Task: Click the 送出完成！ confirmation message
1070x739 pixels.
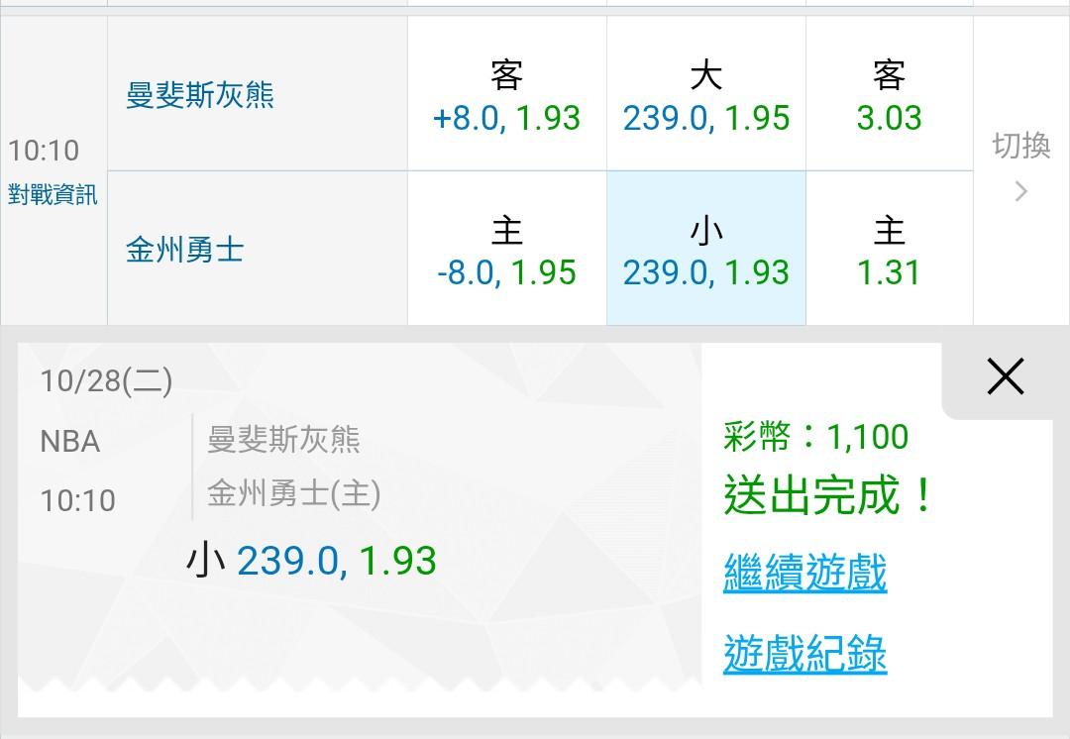Action: click(828, 495)
